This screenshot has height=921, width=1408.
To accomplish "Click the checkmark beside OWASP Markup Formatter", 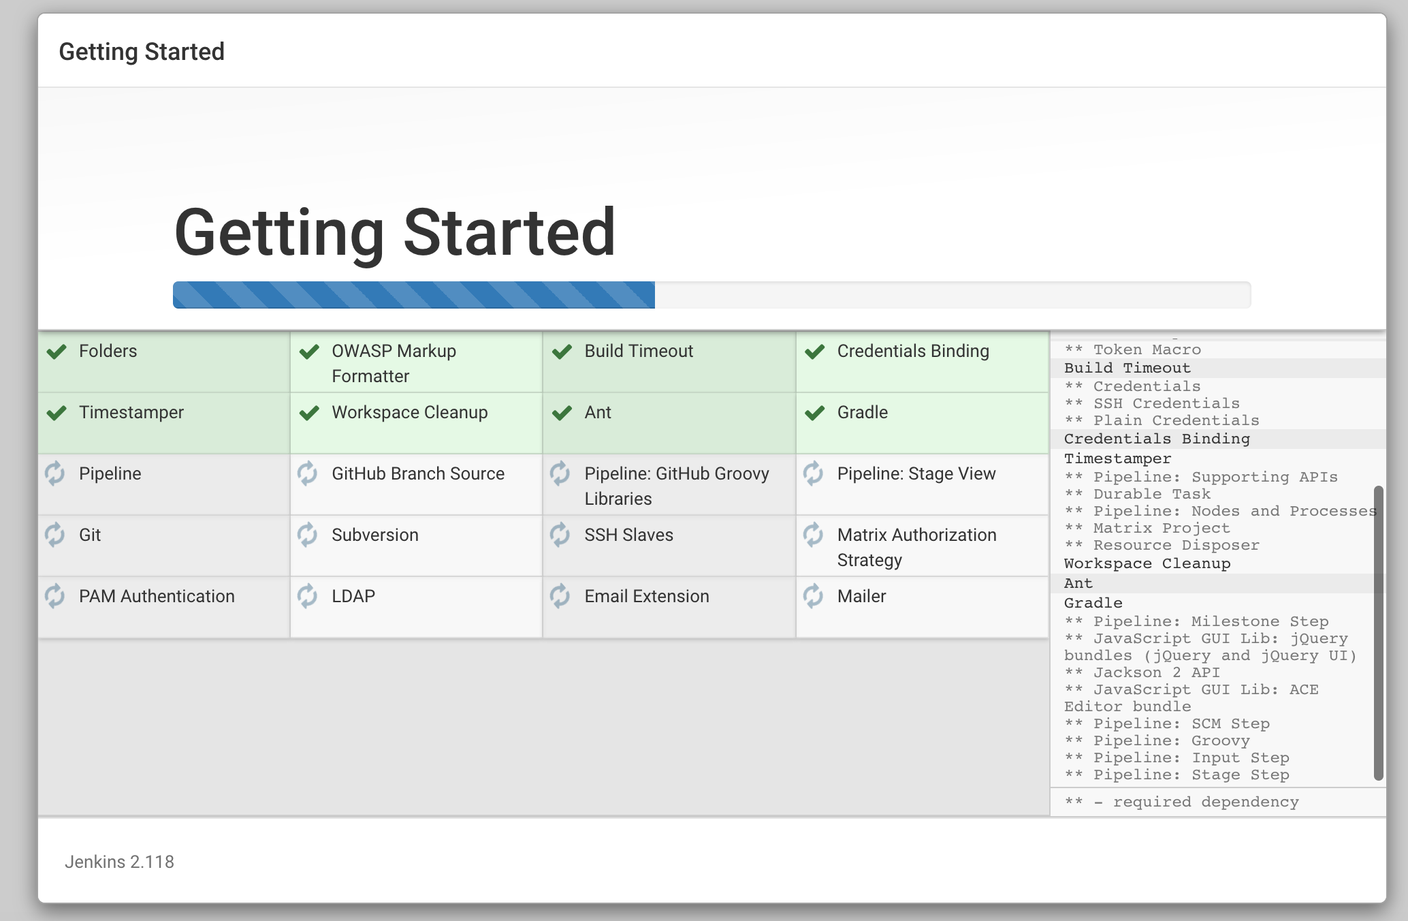I will tap(309, 352).
